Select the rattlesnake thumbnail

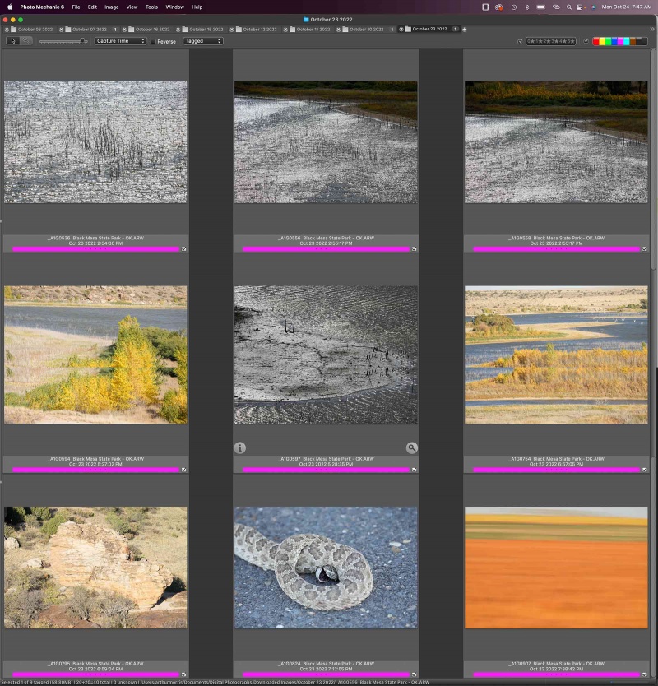pos(326,568)
